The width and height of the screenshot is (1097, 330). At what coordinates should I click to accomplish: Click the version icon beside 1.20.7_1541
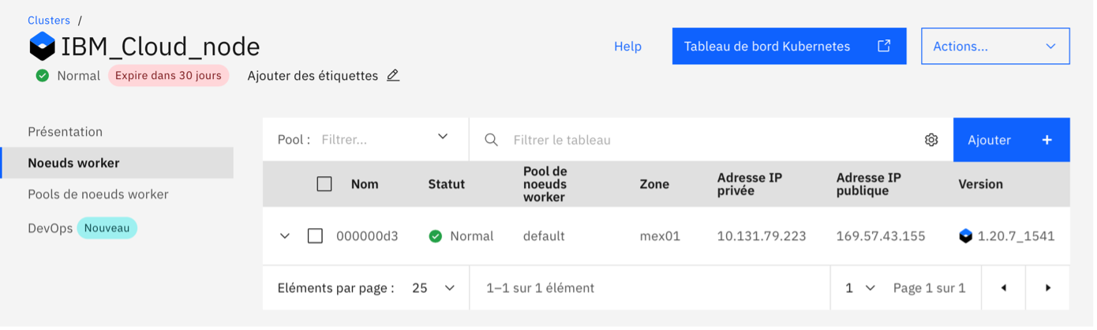pyautogui.click(x=966, y=236)
